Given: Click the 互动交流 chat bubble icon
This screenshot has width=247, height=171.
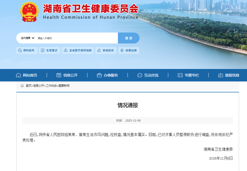Looking at the screenshot, I should (140, 75).
